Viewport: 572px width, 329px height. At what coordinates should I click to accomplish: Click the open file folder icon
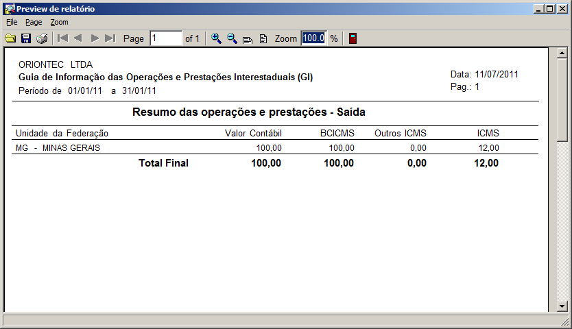pos(10,38)
